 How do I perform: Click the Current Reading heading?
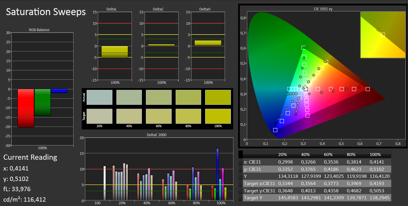[30, 157]
